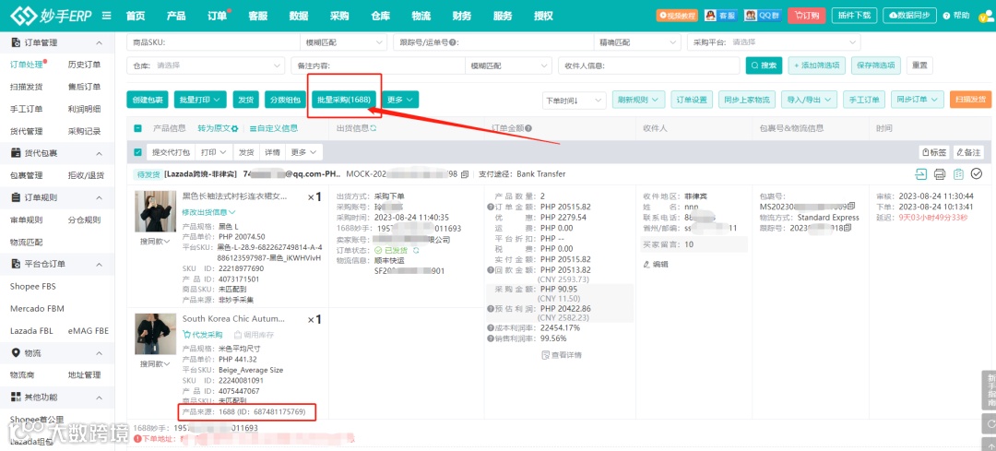Collapse the 订单管理 sidebar section
The image size is (996, 451).
[x=99, y=42]
